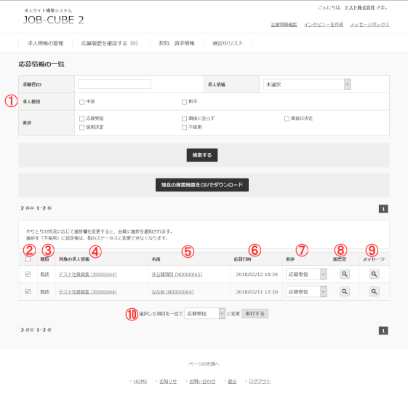Download current search results as CSV
Image resolution: width=408 pixels, height=399 pixels.
click(x=202, y=185)
